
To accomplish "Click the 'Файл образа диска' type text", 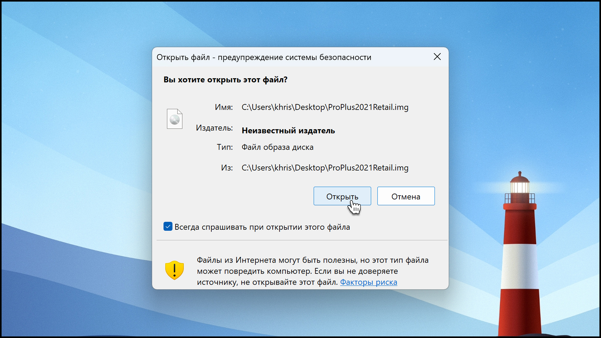I will [277, 147].
